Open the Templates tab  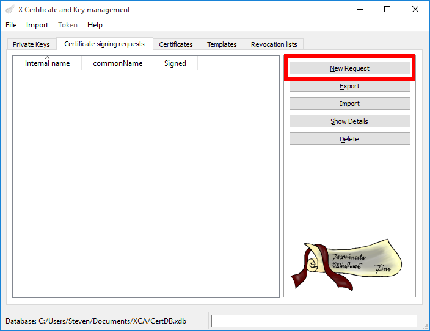(x=222, y=44)
